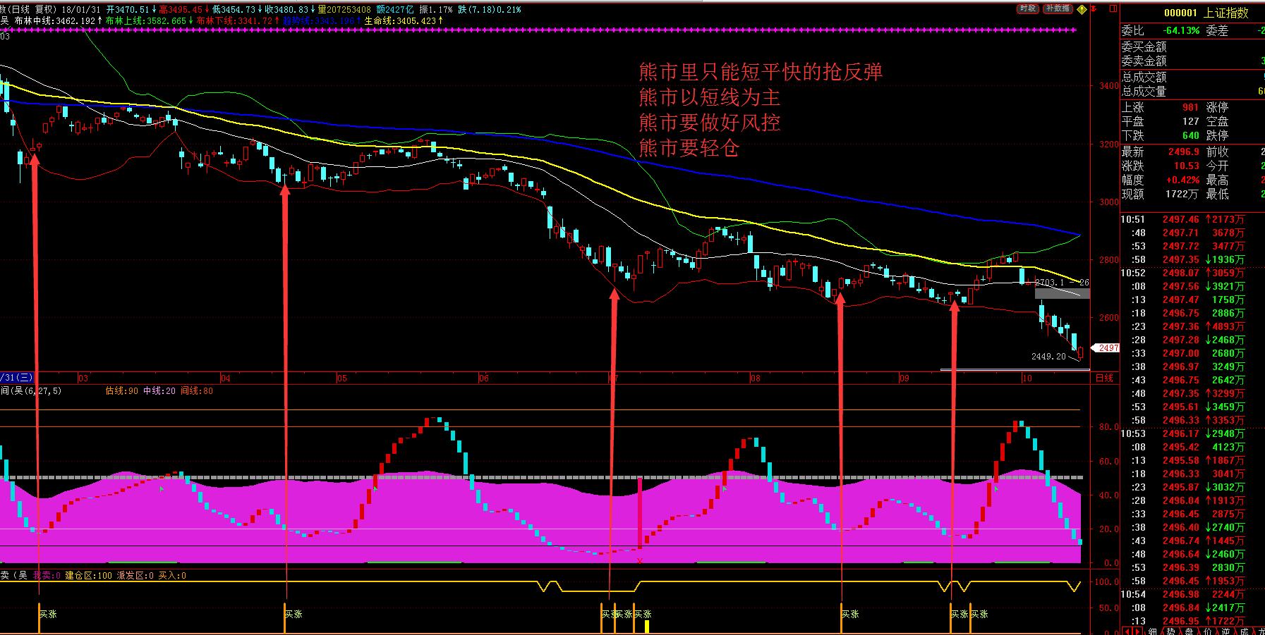Image resolution: width=1265 pixels, height=635 pixels.
Task: Click the 委买金额 label
Action: 1144,47
